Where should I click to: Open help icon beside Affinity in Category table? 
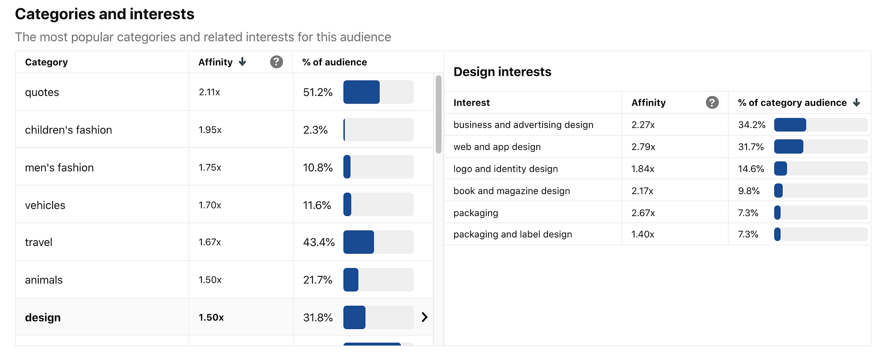[x=276, y=62]
